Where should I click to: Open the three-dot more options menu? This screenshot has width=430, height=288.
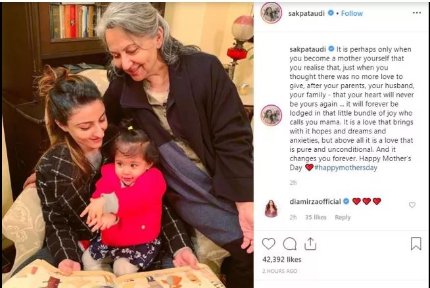point(417,13)
